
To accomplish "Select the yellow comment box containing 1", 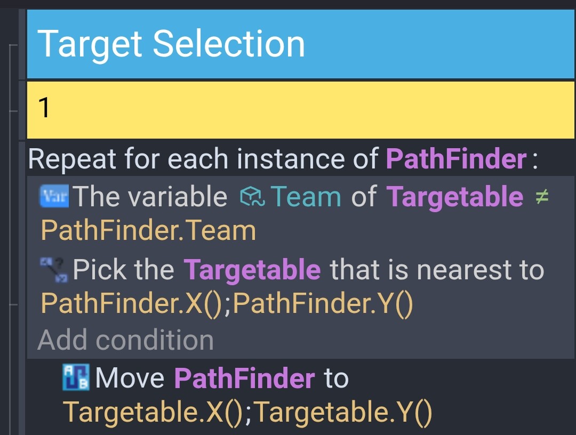I will (x=300, y=110).
